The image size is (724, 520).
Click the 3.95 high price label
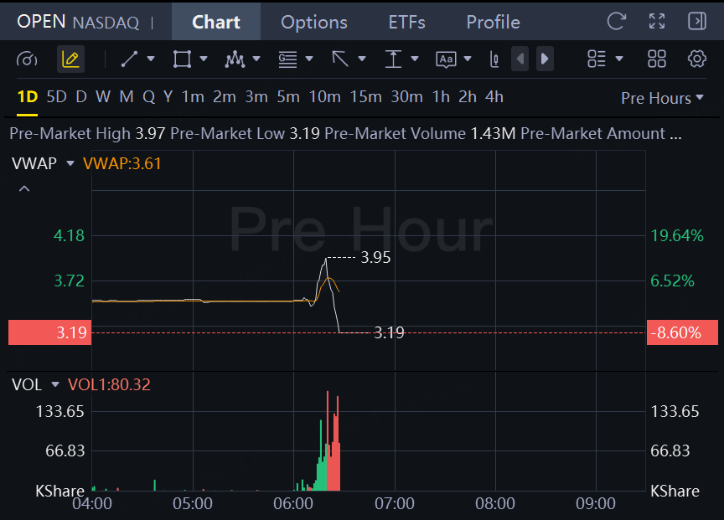[x=375, y=257]
